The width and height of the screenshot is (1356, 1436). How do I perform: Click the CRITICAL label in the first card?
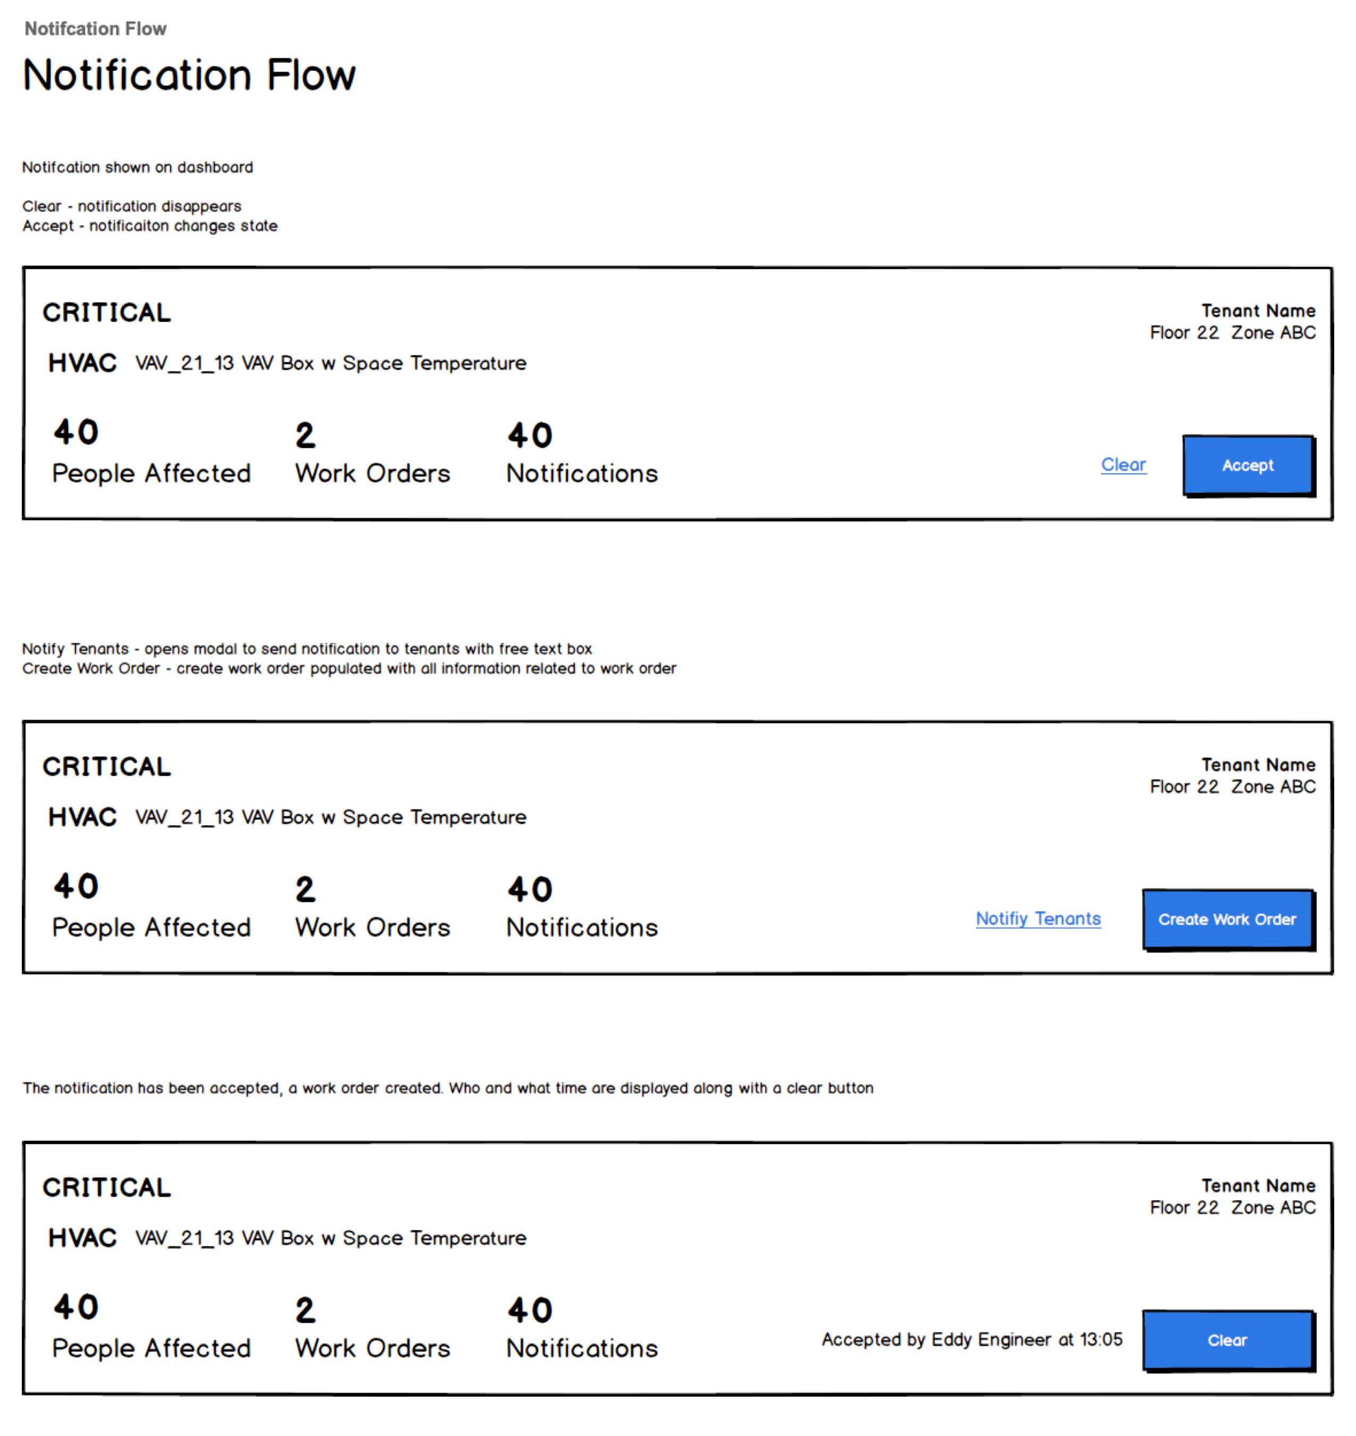pos(107,312)
